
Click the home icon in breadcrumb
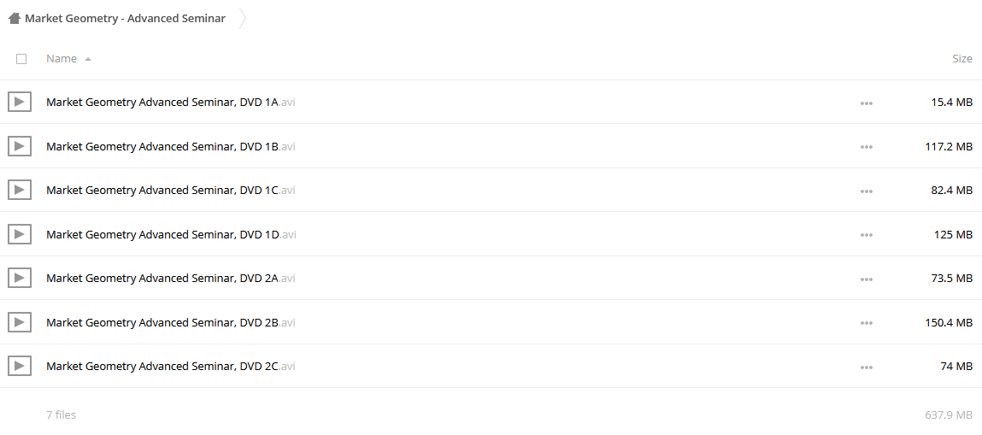click(x=15, y=19)
